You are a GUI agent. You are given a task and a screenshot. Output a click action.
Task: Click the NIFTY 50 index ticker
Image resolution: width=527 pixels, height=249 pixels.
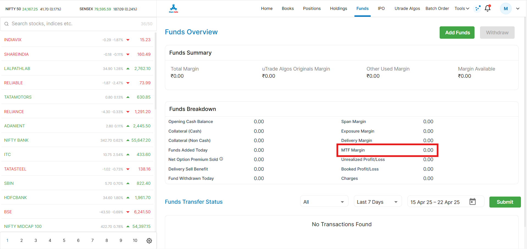pyautogui.click(x=33, y=9)
